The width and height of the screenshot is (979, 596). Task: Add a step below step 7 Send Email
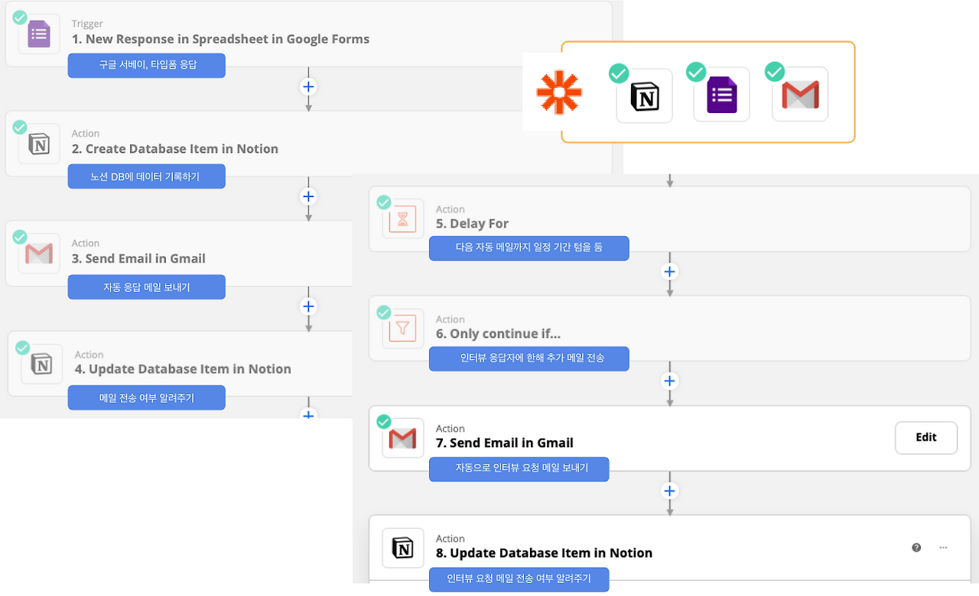point(670,491)
